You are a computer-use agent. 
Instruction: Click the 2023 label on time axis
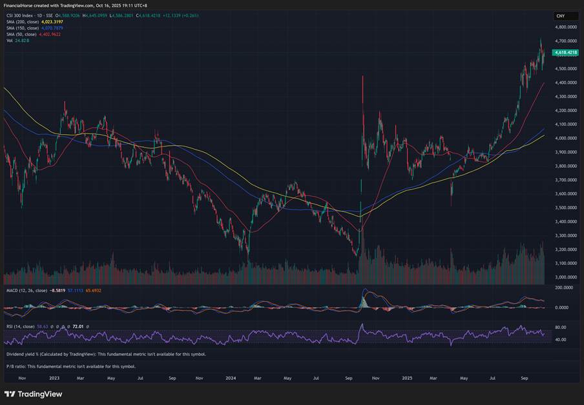click(54, 377)
